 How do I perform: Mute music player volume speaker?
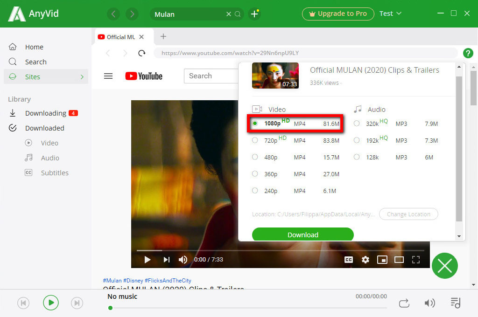pyautogui.click(x=430, y=303)
